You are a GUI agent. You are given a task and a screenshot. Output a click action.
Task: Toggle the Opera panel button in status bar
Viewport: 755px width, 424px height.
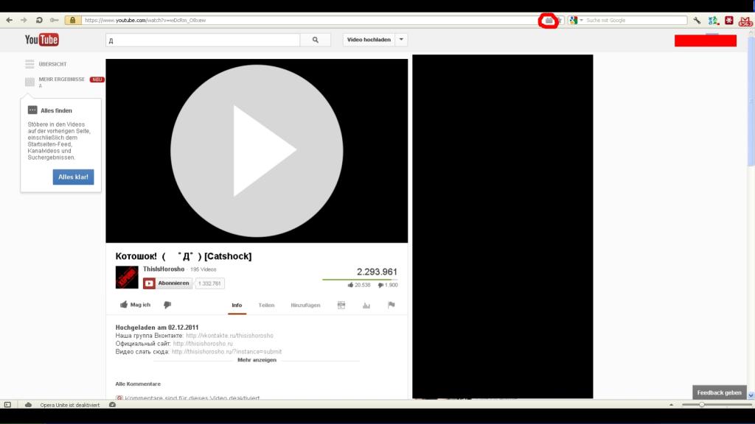pyautogui.click(x=7, y=404)
